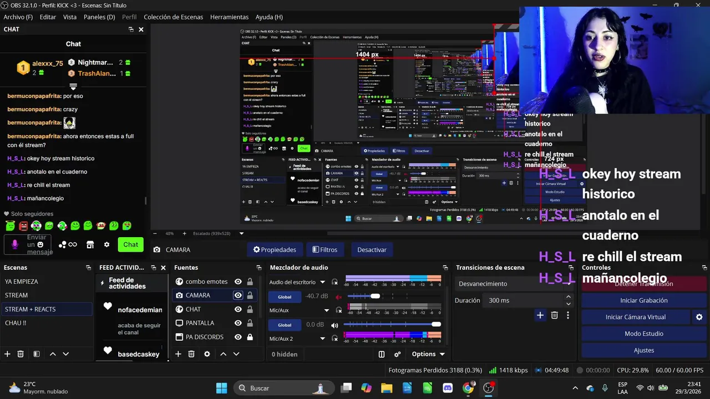Toggle visibility of combo emotes source

point(238,282)
